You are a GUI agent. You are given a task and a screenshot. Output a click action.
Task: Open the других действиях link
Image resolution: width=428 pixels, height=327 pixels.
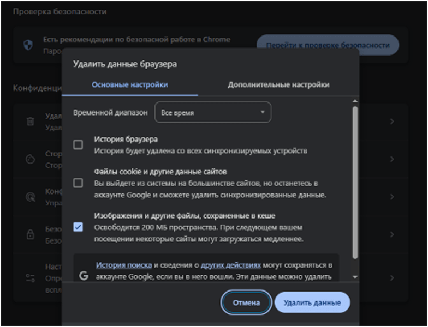click(x=230, y=265)
